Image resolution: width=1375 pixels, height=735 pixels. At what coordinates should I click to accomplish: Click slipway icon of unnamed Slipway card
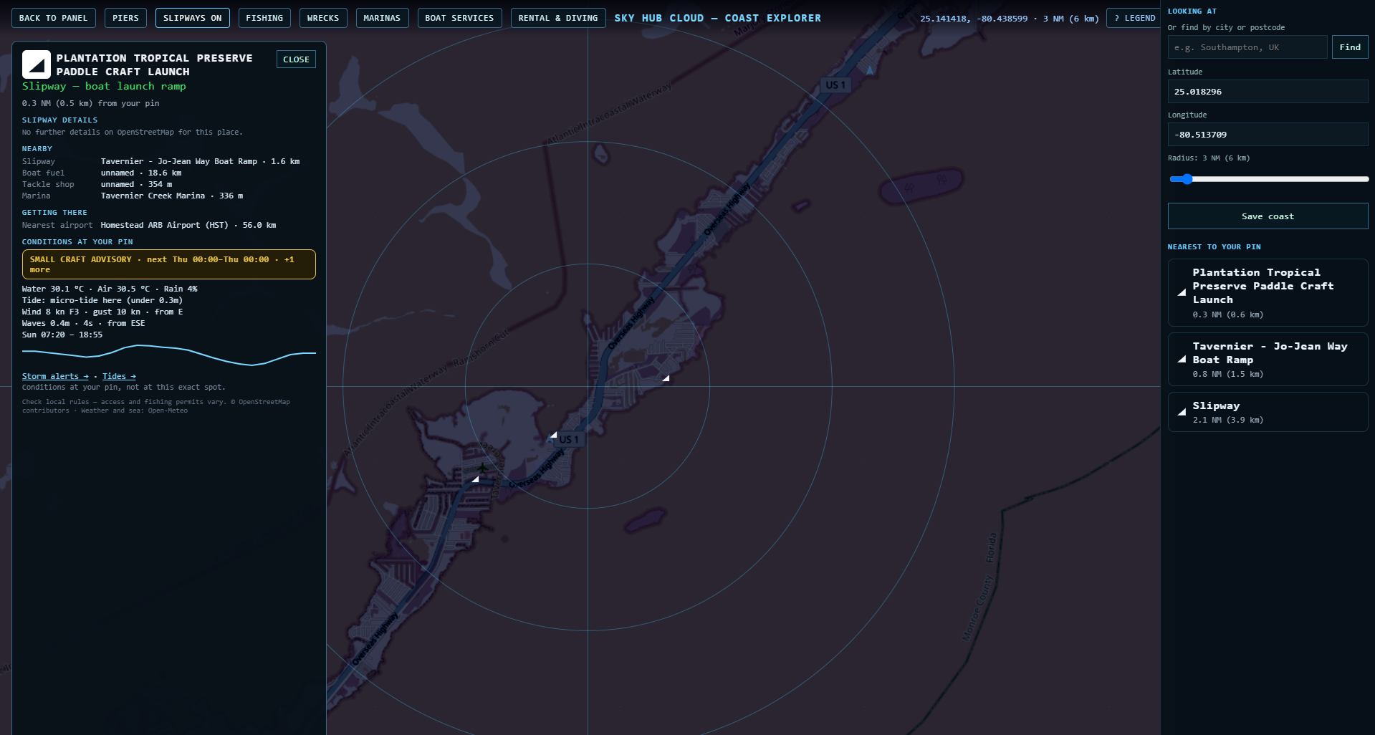click(x=1182, y=412)
